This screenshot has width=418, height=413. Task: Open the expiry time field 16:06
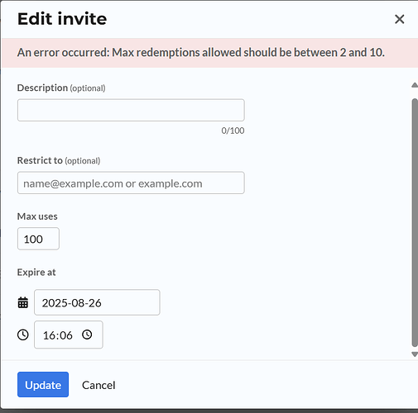(x=69, y=335)
